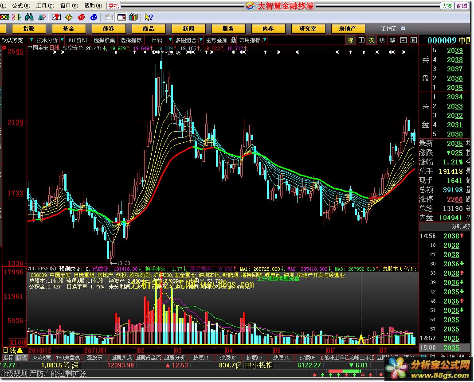Open the 默认方案 dropdown arrow
Screen dimensions: 474x382
pos(31,40)
